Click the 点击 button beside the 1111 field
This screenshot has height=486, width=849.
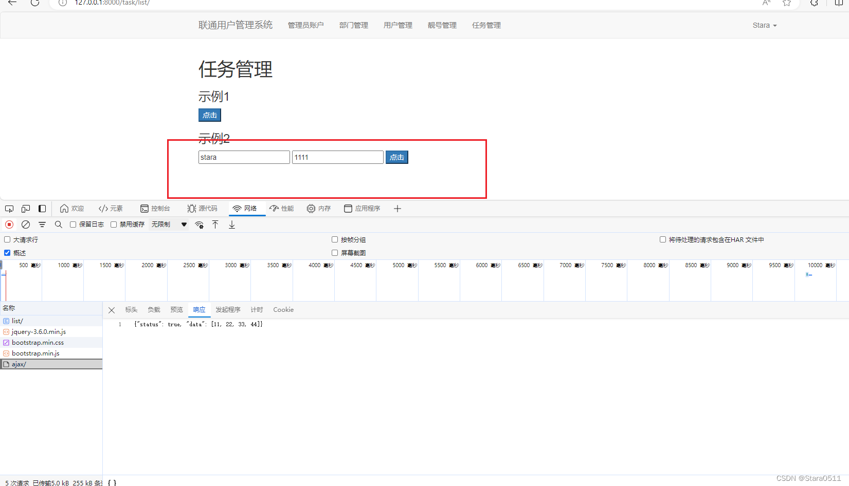[397, 157]
